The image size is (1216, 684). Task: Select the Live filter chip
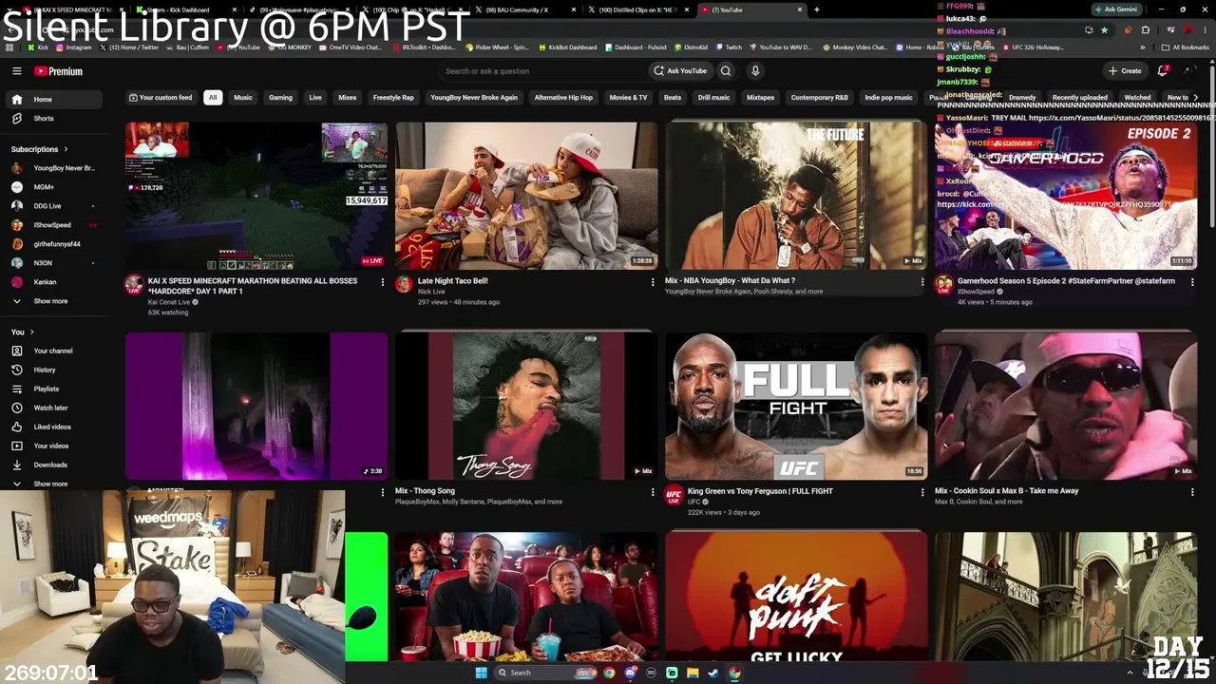(x=315, y=97)
